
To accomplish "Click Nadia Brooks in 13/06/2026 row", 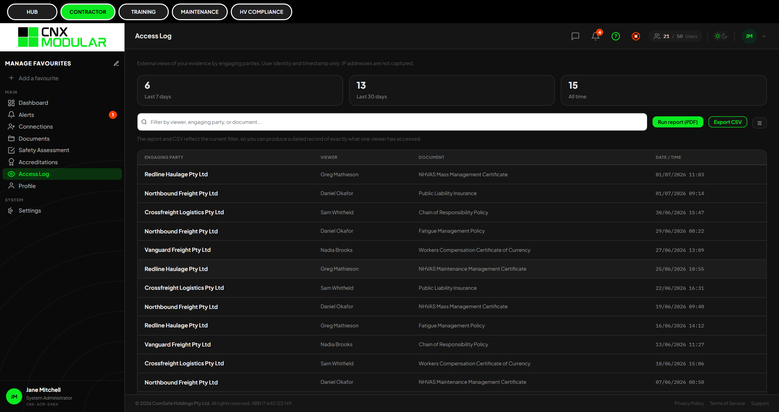I will tap(336, 344).
